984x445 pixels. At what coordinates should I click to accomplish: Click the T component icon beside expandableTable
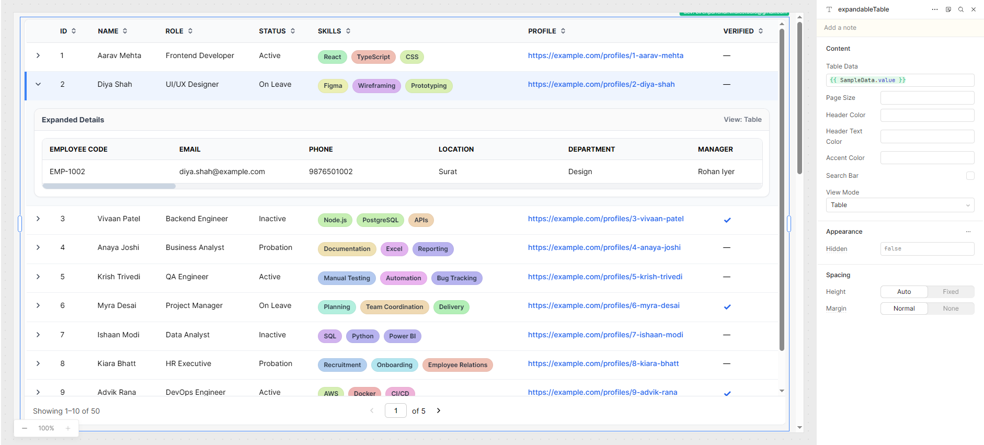click(x=829, y=9)
